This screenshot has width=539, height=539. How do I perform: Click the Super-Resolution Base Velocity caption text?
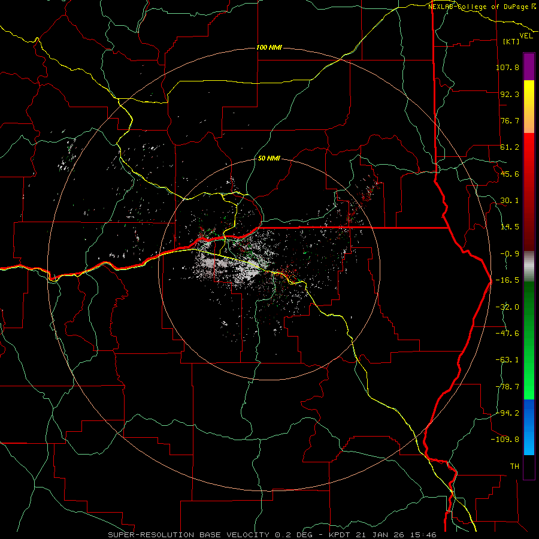click(272, 535)
